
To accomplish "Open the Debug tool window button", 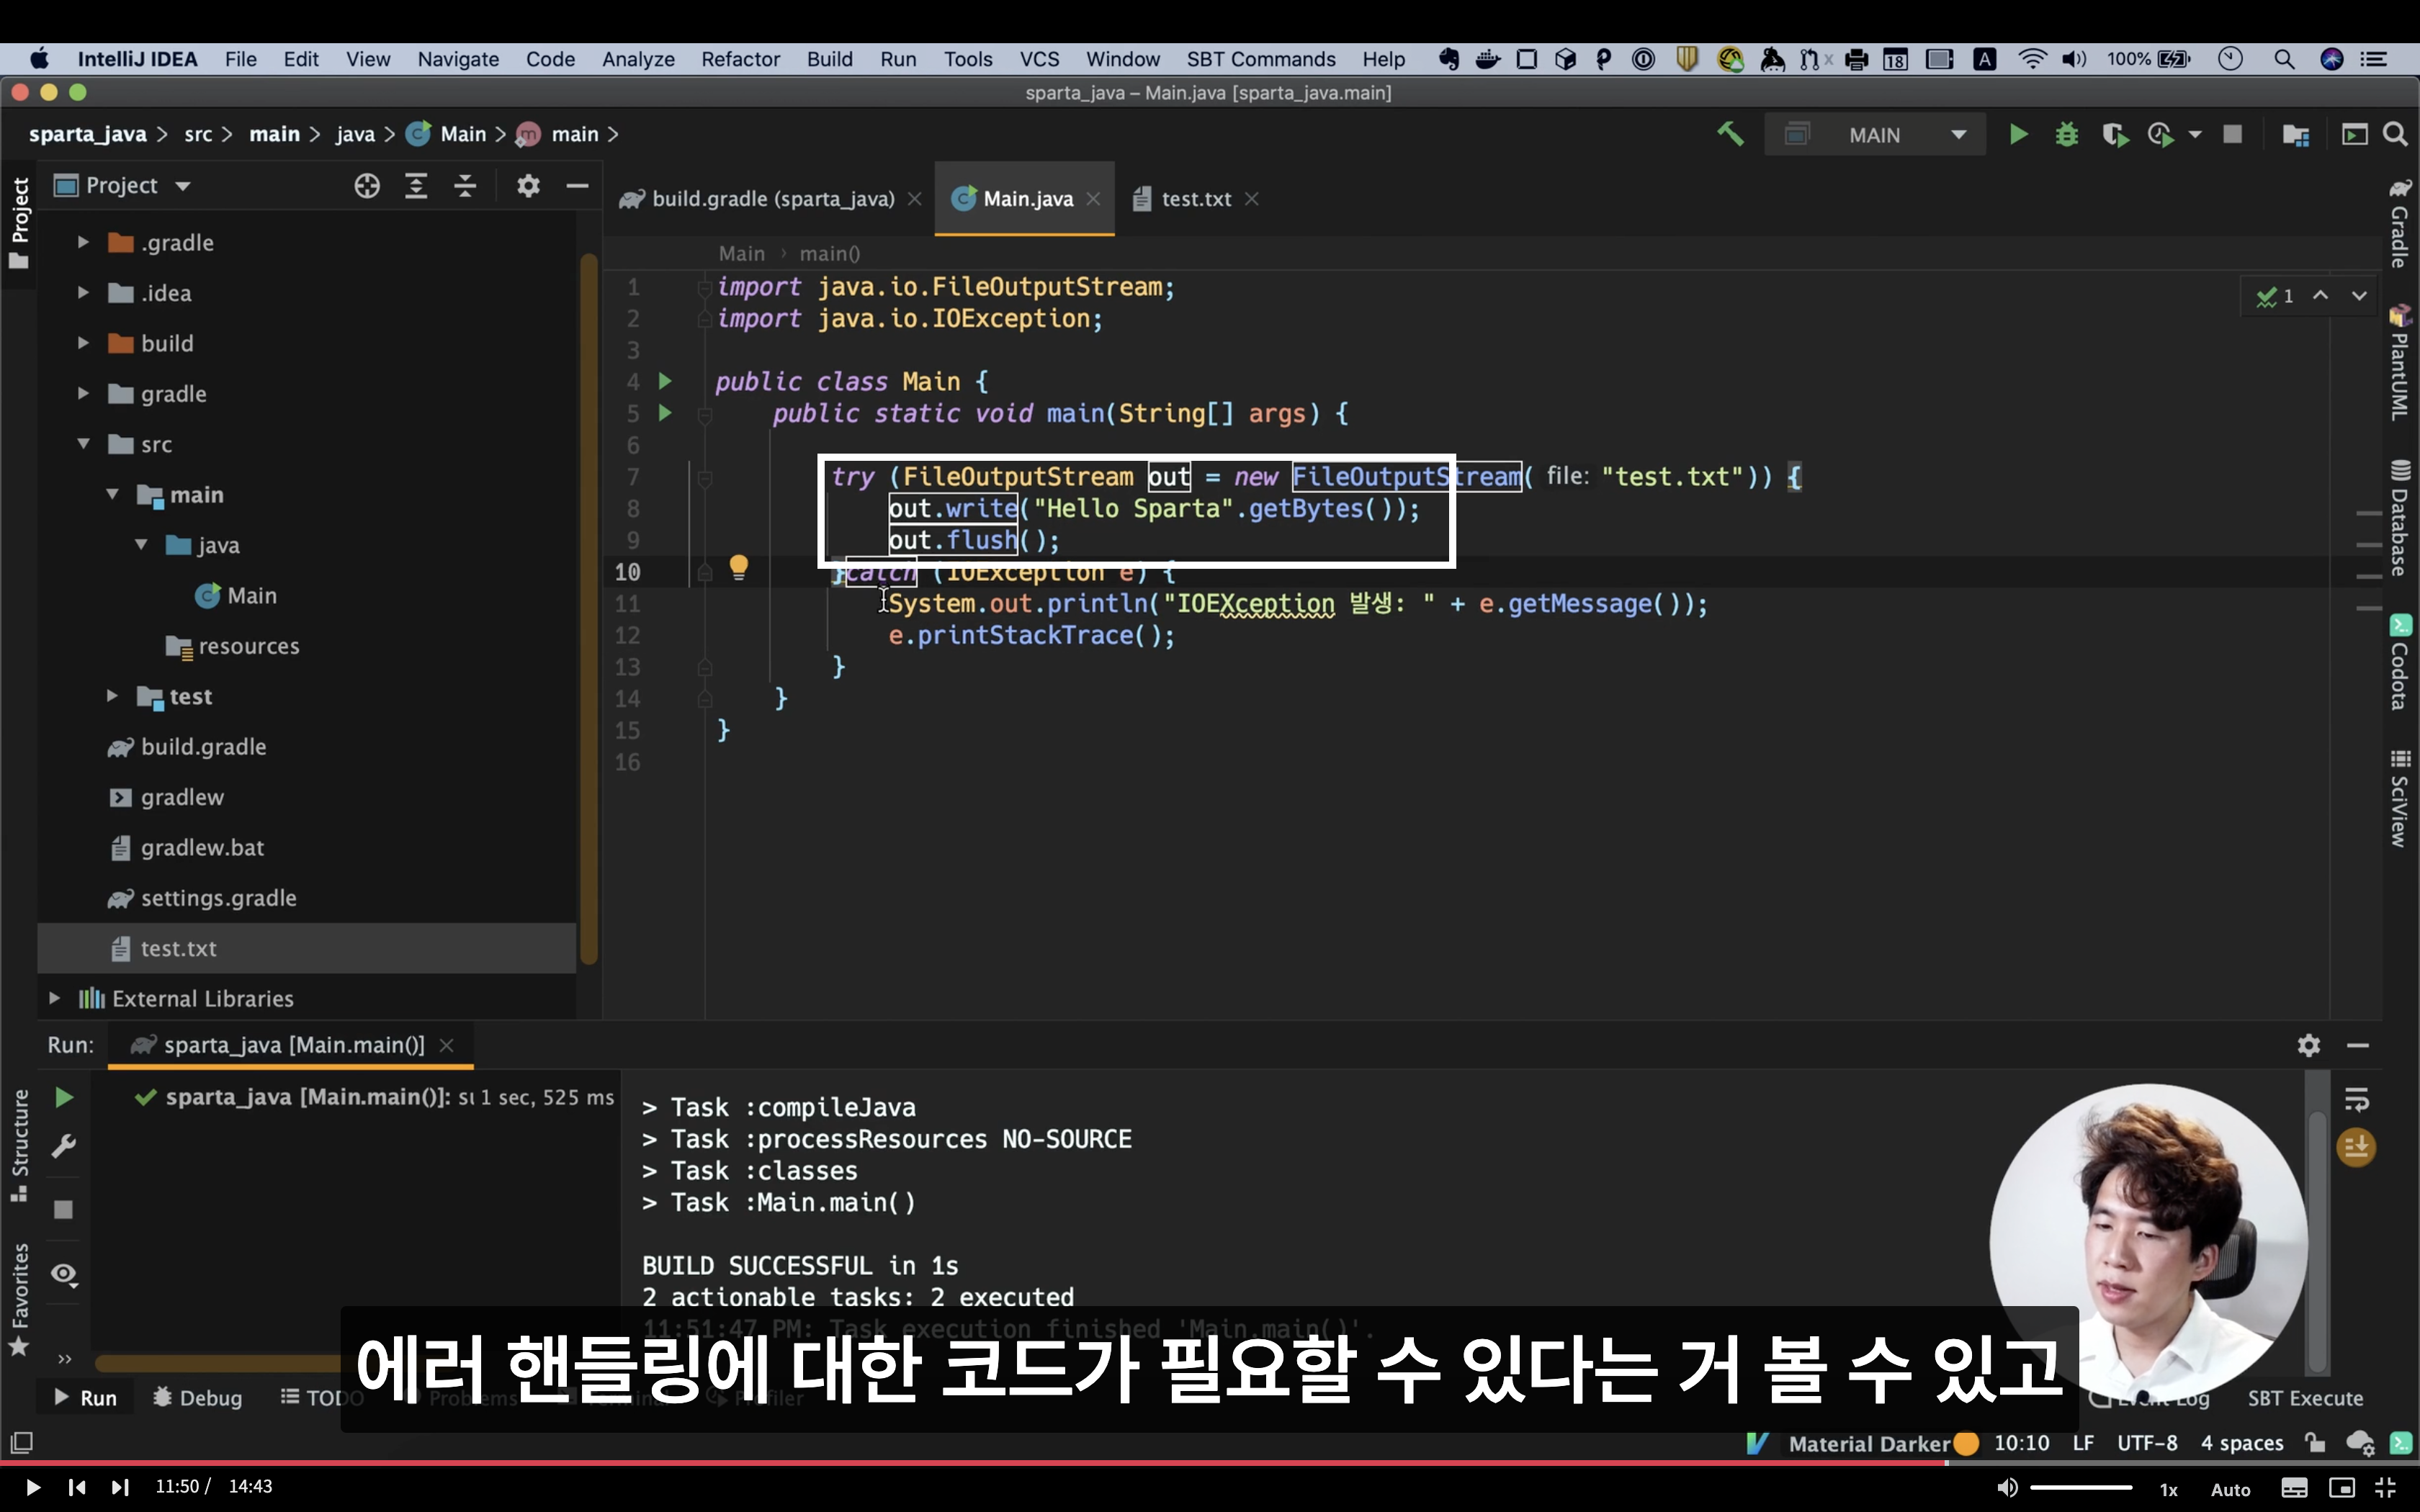I will click(x=197, y=1397).
